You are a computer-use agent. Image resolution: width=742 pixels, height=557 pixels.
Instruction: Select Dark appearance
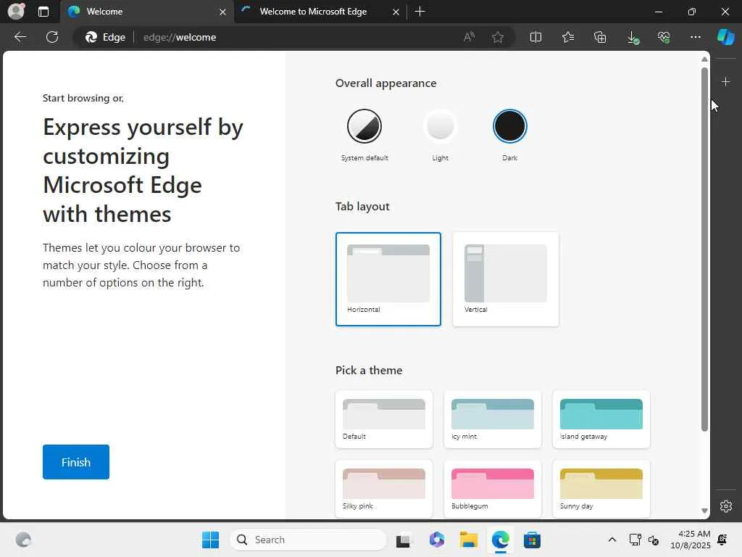coord(509,136)
